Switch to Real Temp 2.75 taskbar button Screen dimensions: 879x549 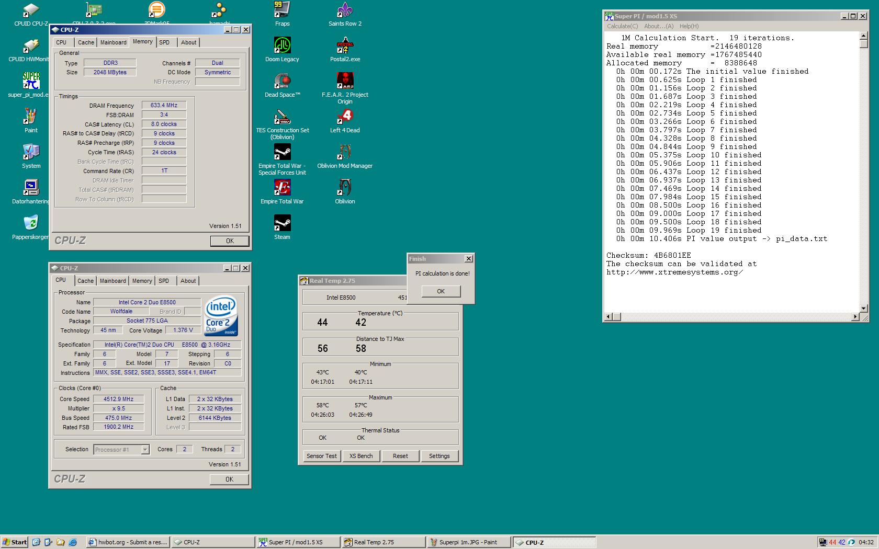pos(383,542)
